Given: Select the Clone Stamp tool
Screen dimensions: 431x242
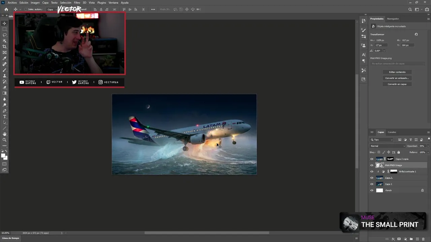Looking at the screenshot, I should pyautogui.click(x=5, y=76).
